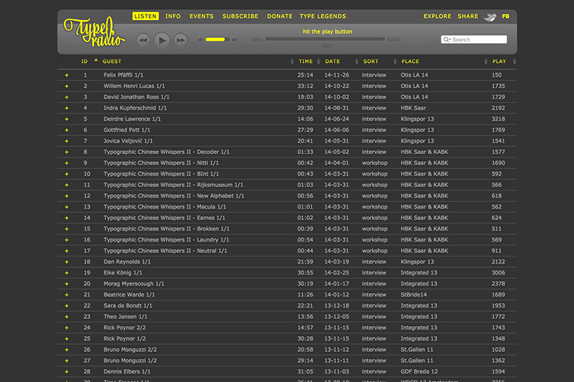The image size is (574, 382).
Task: Adjust the yellow volume slider
Action: 217,39
